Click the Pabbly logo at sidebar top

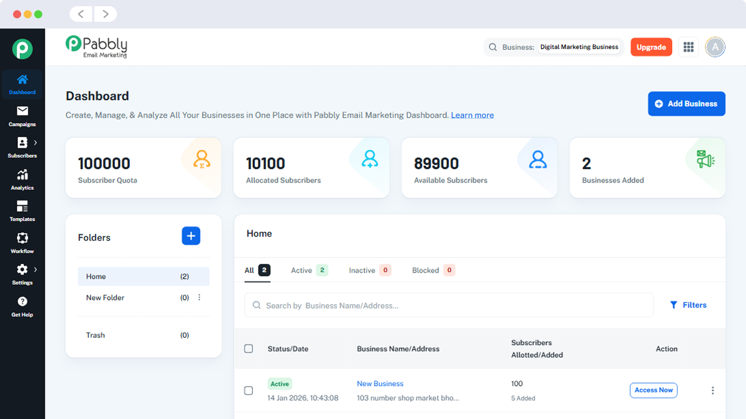point(22,47)
